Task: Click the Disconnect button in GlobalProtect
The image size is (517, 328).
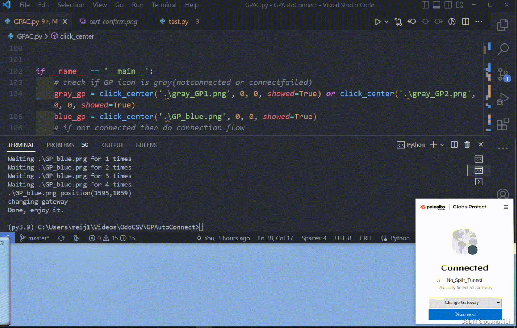Action: click(465, 314)
